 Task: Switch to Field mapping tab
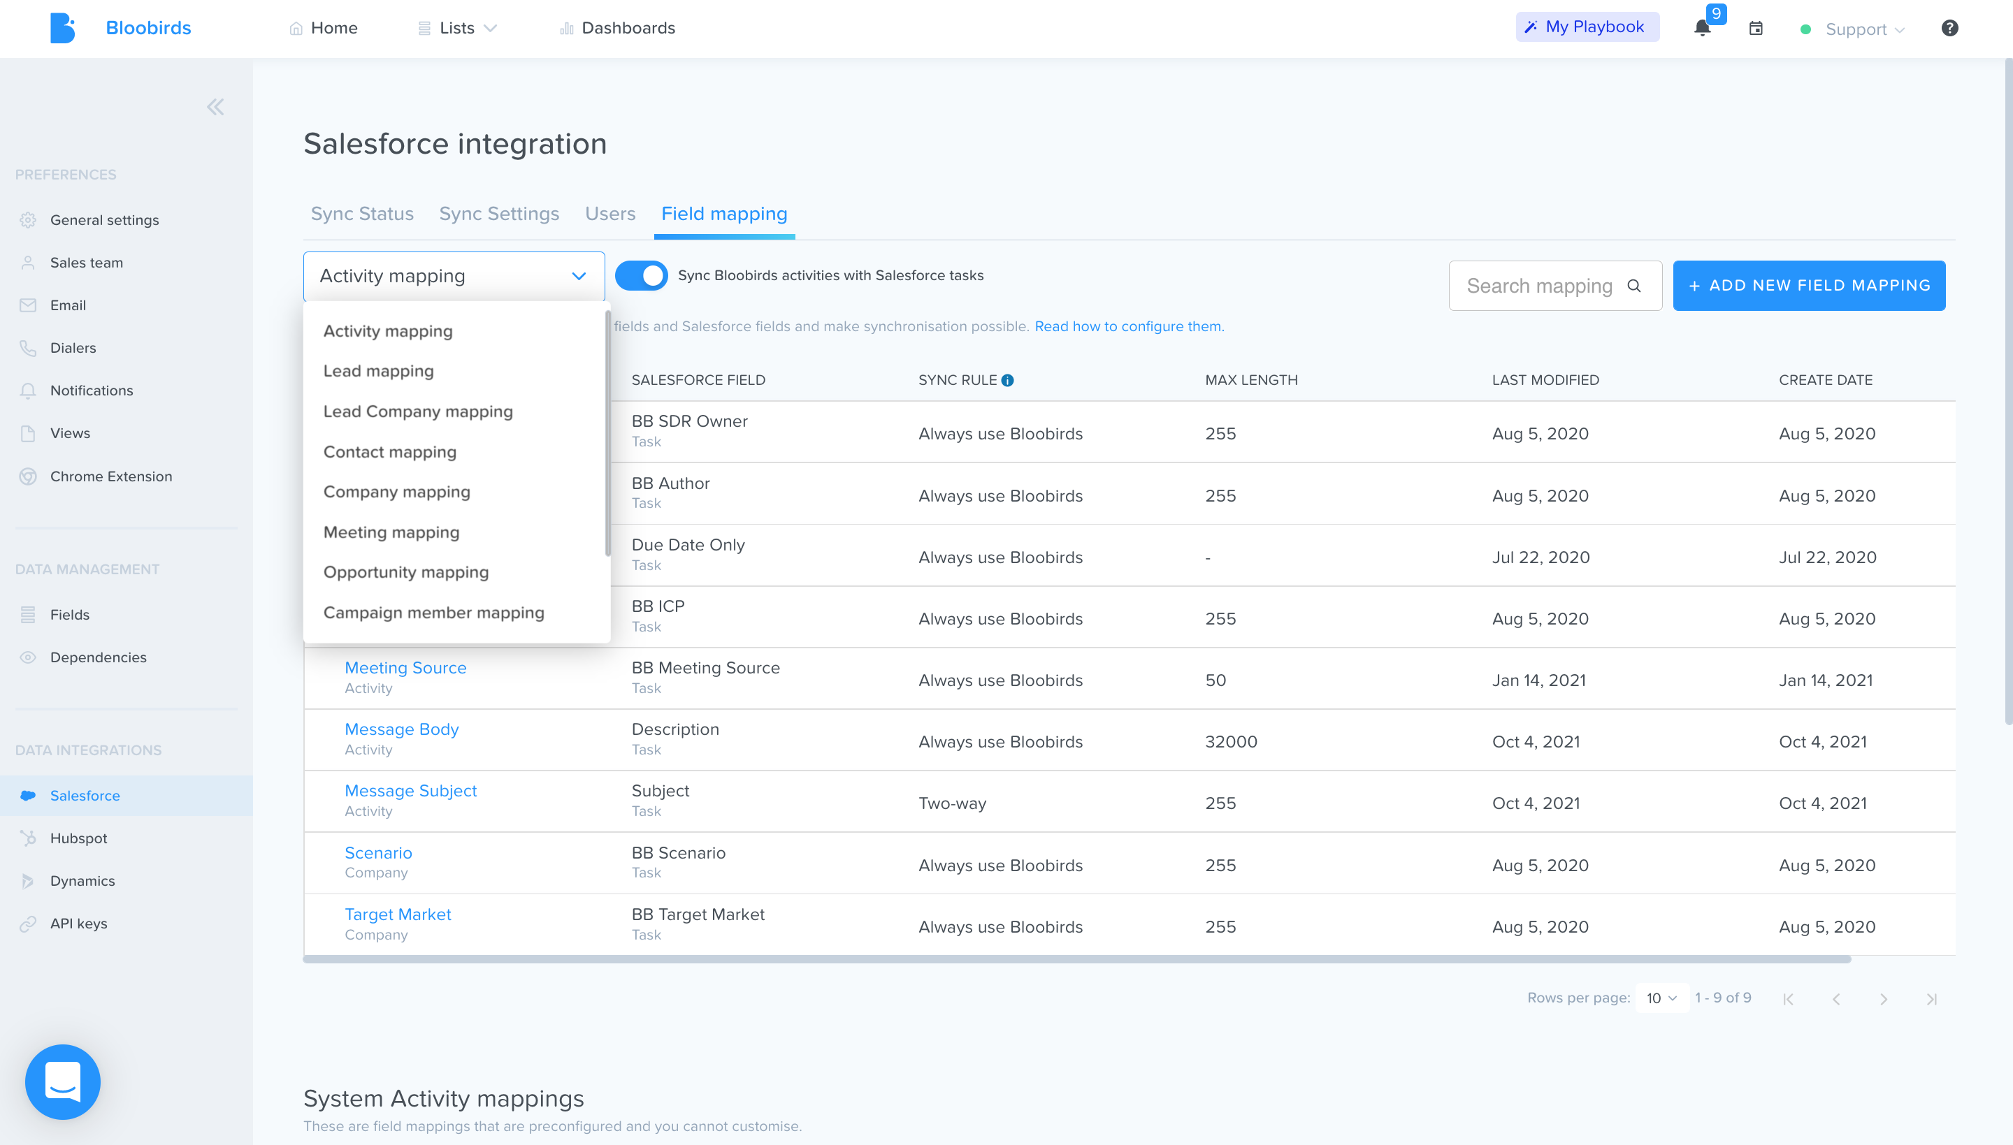723,214
